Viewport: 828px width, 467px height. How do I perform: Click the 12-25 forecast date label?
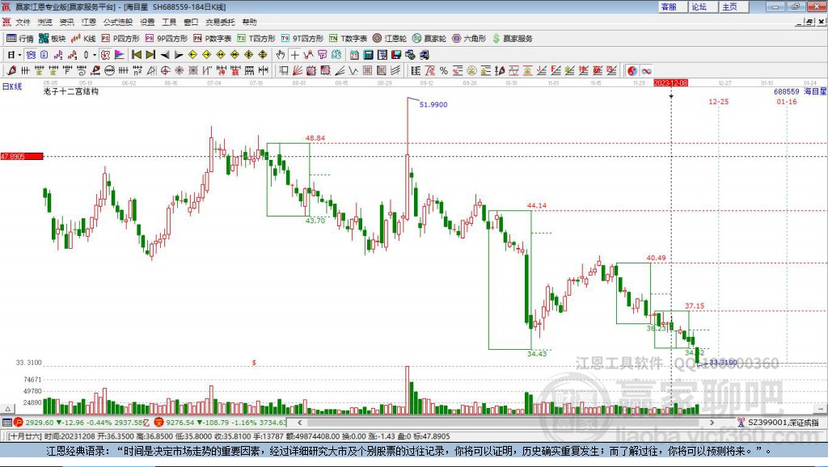coord(719,101)
